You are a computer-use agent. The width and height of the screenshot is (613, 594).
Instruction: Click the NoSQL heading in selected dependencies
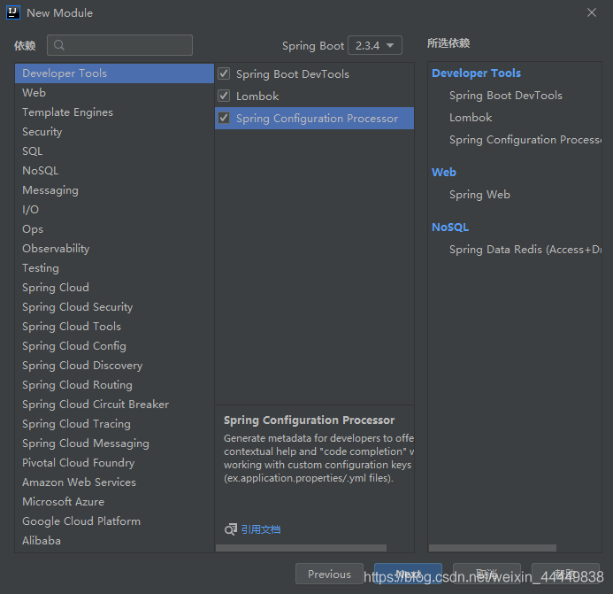(x=450, y=227)
